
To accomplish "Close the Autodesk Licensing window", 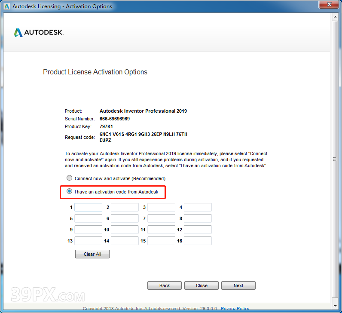I will point(329,4).
